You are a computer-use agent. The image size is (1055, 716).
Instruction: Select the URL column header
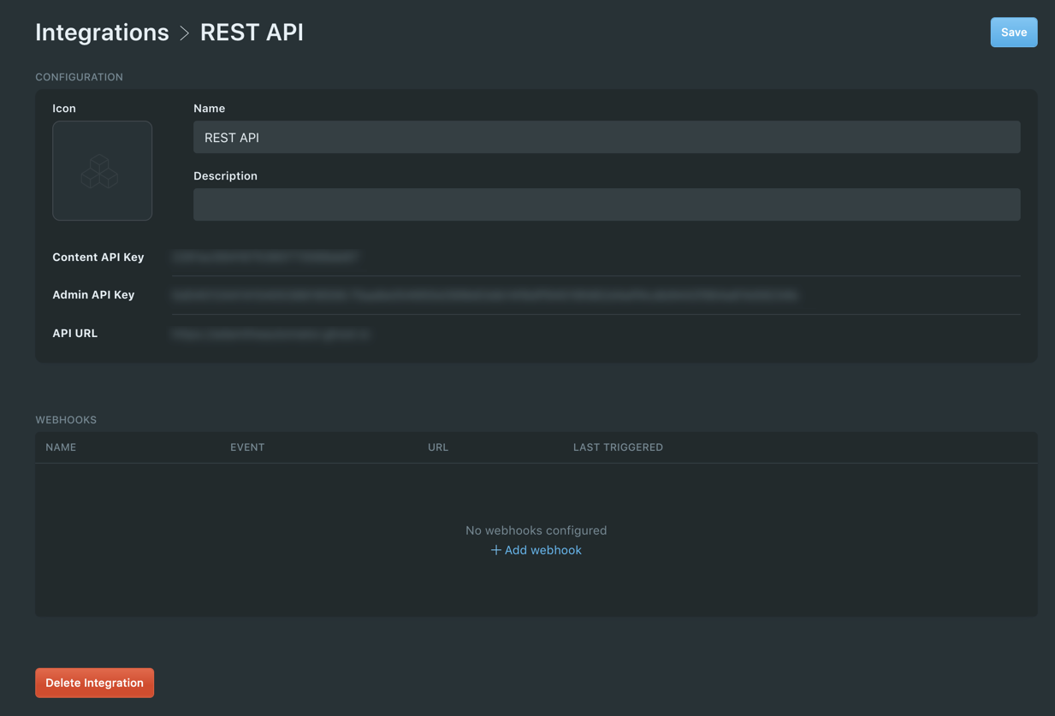438,447
